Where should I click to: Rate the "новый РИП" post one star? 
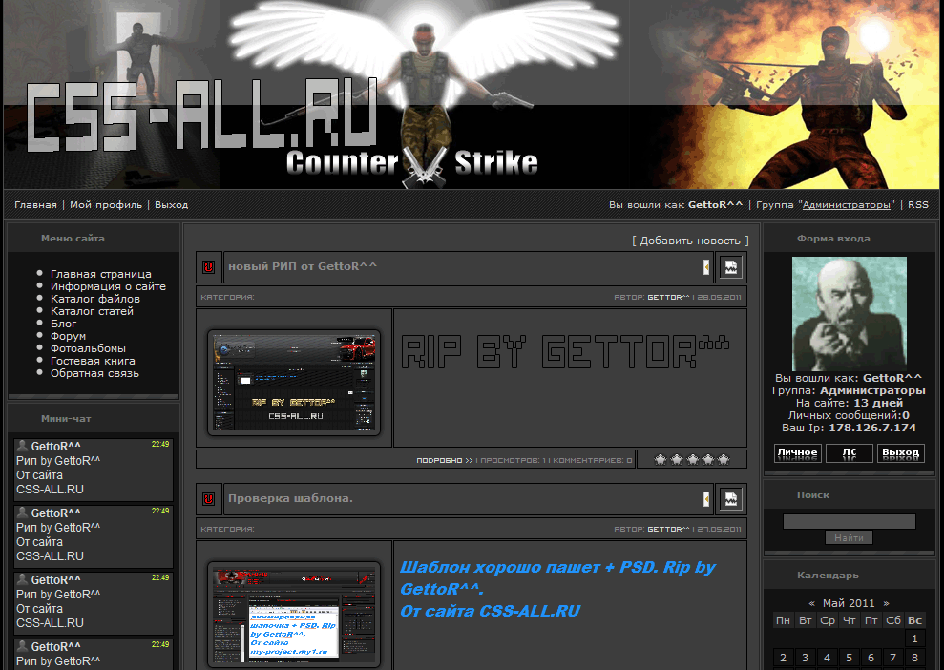point(661,460)
